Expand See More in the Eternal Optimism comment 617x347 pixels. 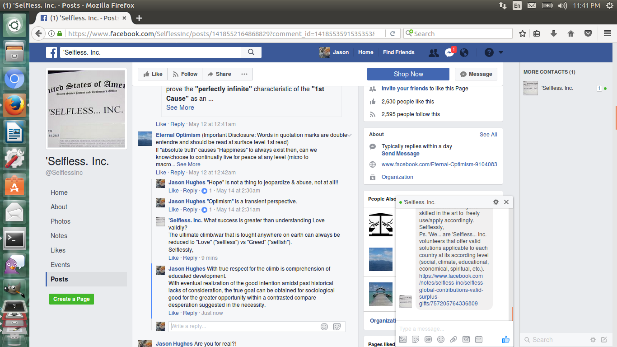pyautogui.click(x=188, y=164)
